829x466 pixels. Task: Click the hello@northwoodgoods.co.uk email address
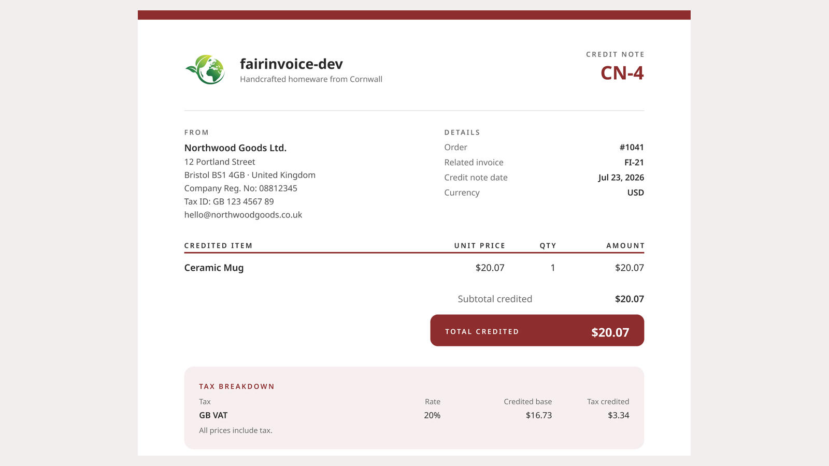(243, 214)
